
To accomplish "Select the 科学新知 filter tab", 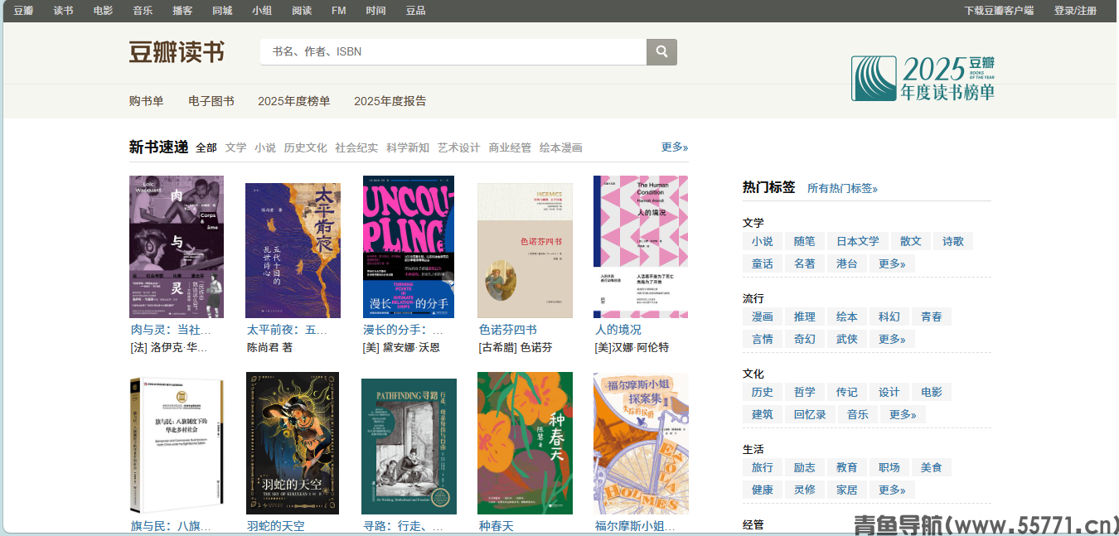I will pyautogui.click(x=408, y=147).
